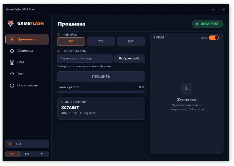Toggle the Auto output switch
Screen dimensions: 234x166
click(x=214, y=38)
